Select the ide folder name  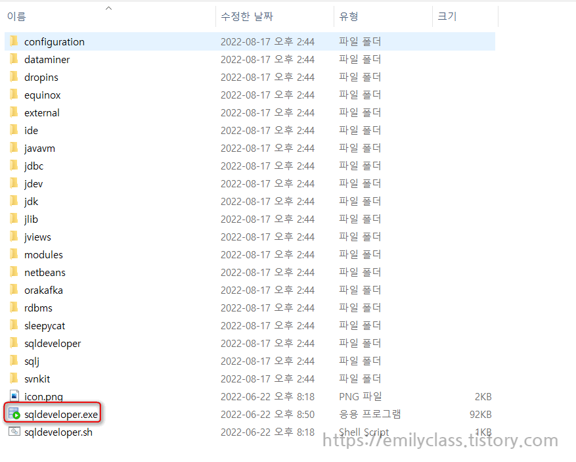coord(32,131)
